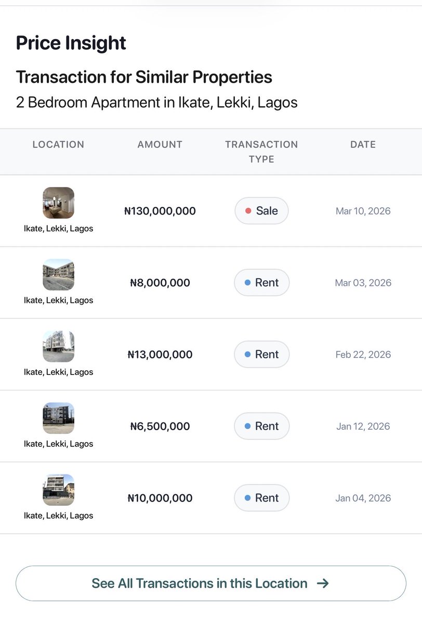Open the ₦8,000,000 rent property thumbnail
422x625 pixels.
point(58,275)
